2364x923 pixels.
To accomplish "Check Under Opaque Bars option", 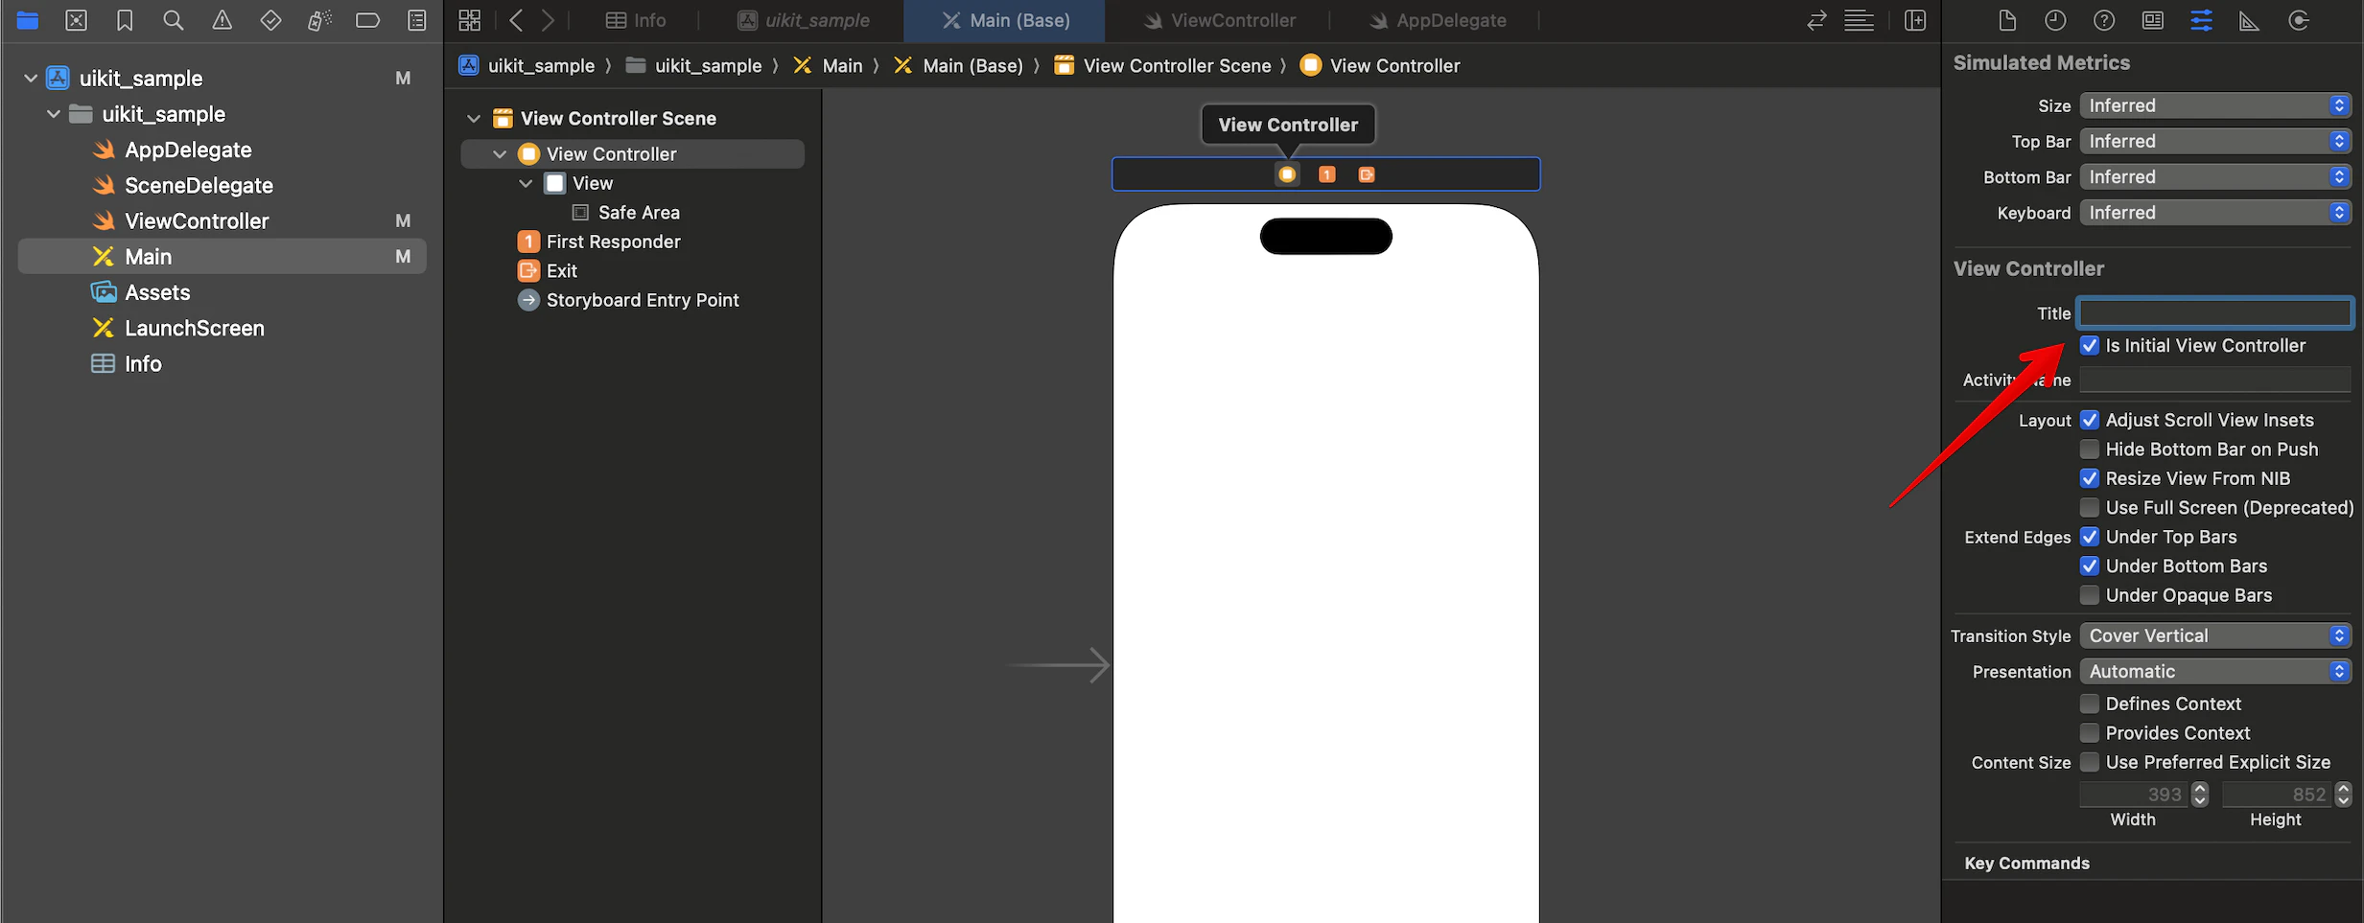I will (2090, 595).
